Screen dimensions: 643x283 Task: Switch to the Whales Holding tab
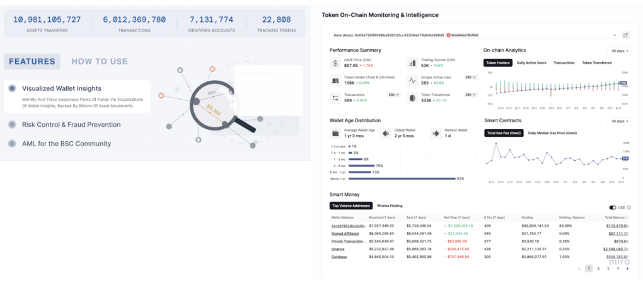(390, 205)
